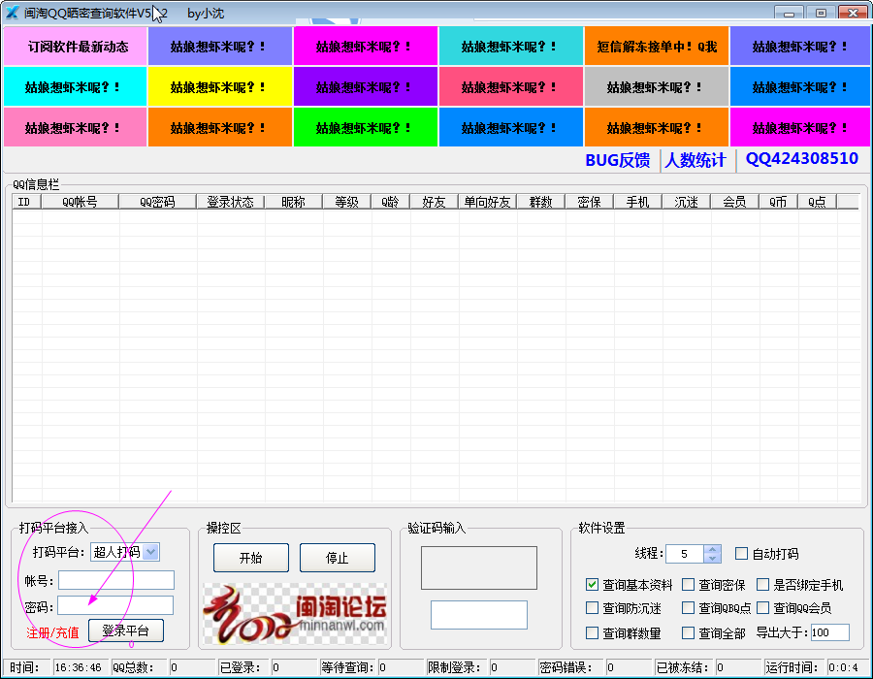873x679 pixels.
Task: Sort by the QQ帐号 column header
Action: (81, 202)
